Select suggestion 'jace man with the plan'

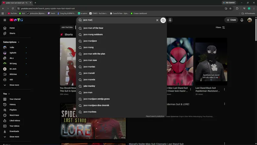coord(121,54)
